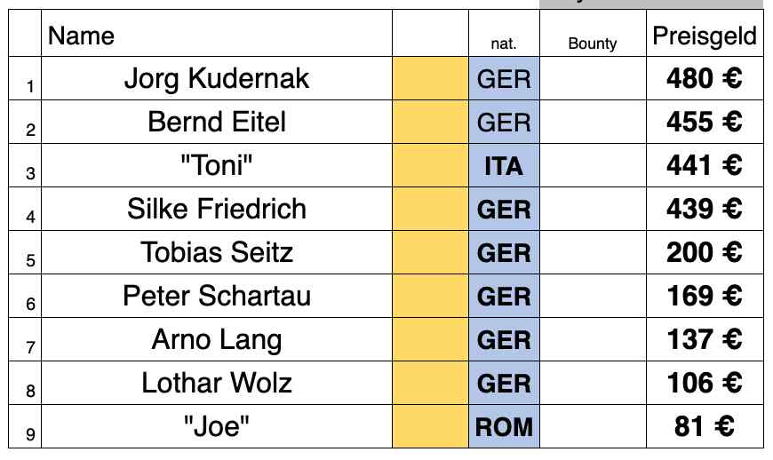Image resolution: width=773 pixels, height=460 pixels.
Task: Click the row number 5 cell
Action: point(25,252)
